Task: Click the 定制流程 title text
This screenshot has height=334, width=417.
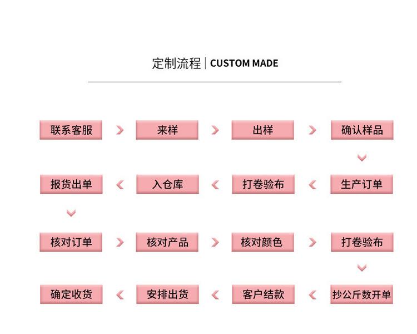Action: [176, 63]
